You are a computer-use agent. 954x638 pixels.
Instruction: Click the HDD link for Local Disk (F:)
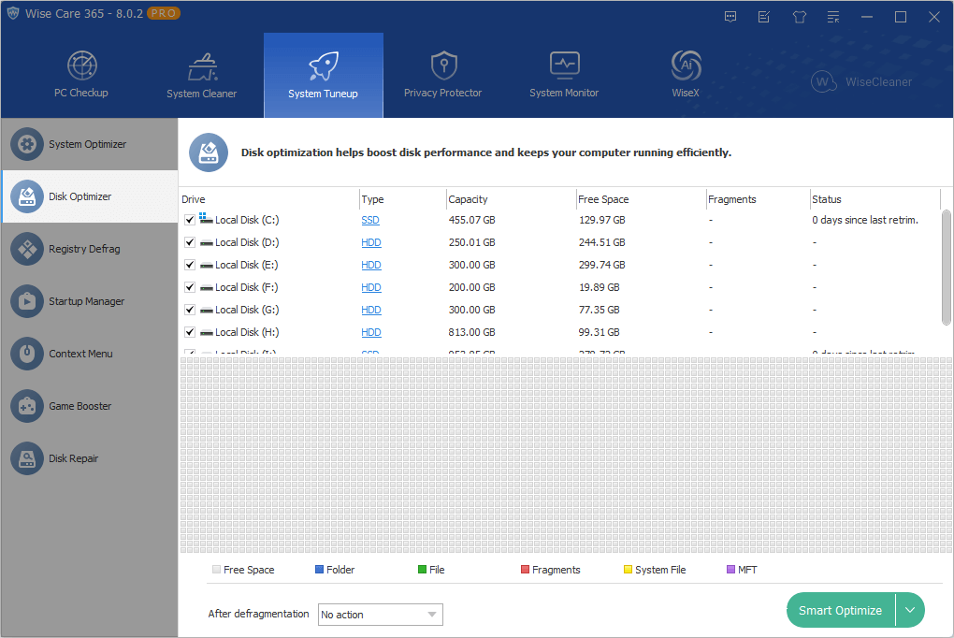coord(371,287)
